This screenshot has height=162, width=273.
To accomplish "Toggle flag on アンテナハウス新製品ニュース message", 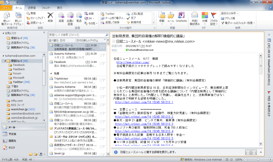I will 104,130.
